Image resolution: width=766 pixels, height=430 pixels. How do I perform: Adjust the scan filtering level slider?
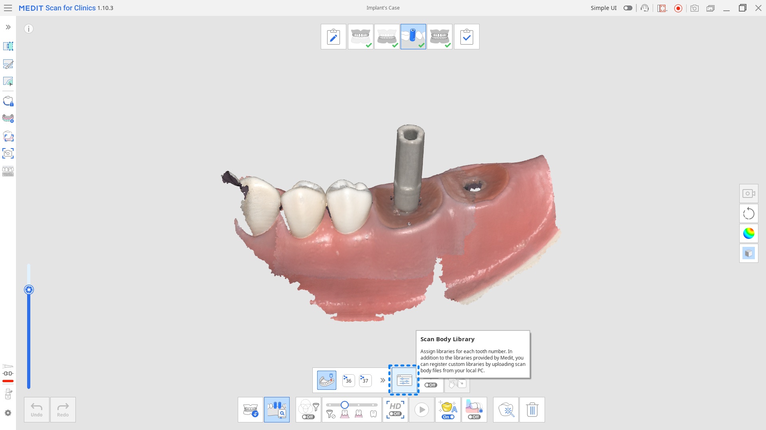(x=345, y=405)
